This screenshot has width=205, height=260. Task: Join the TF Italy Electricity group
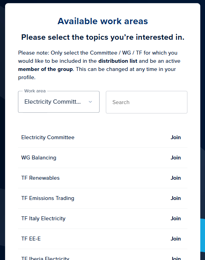point(176,218)
